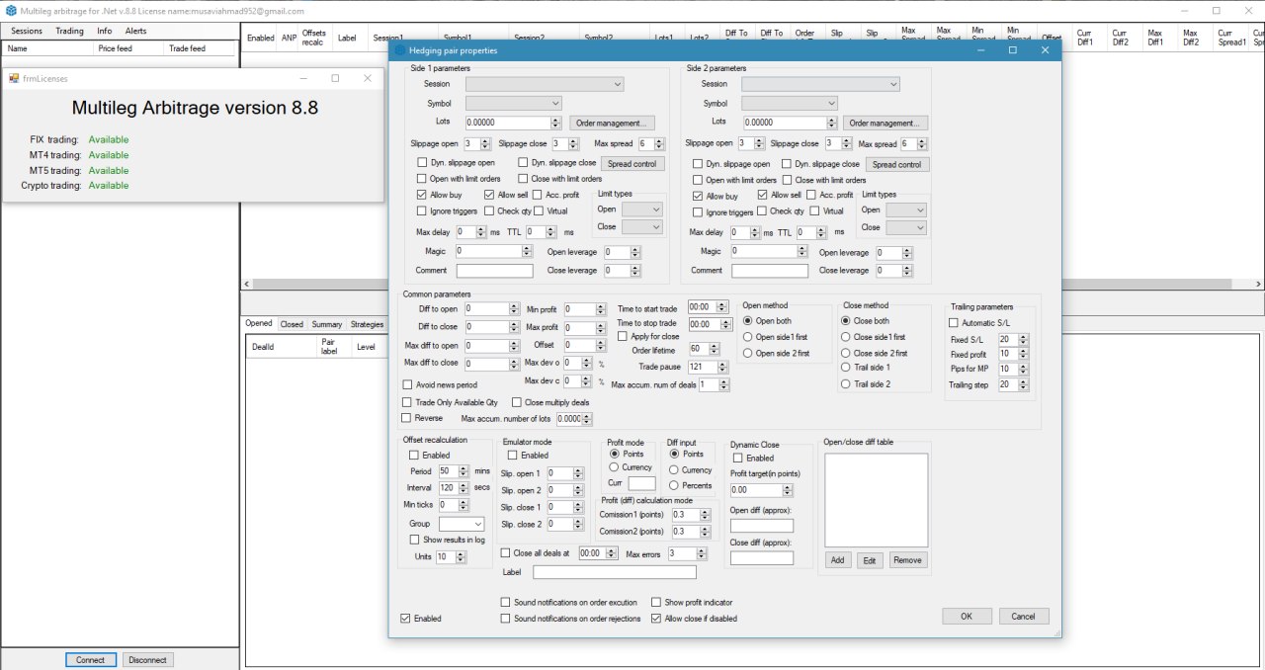The width and height of the screenshot is (1265, 670).
Task: Click the Multileg arbitrage main window icon
Action: (10, 11)
